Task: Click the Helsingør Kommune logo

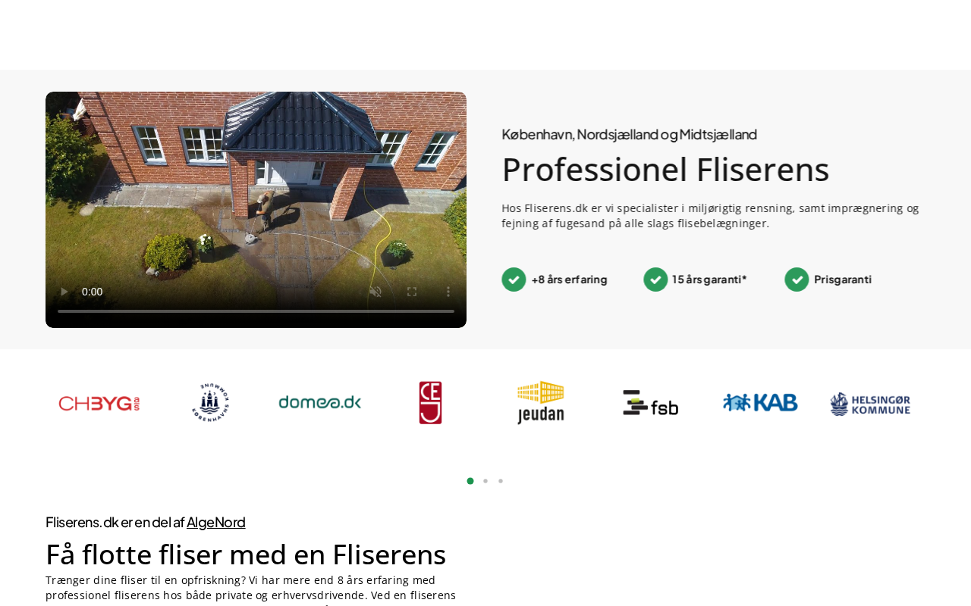Action: pos(870,404)
